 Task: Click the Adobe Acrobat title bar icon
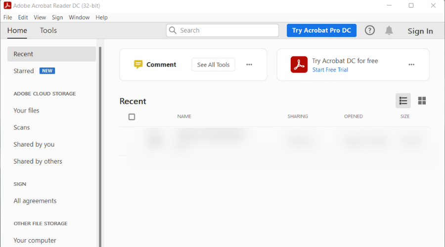[7, 5]
